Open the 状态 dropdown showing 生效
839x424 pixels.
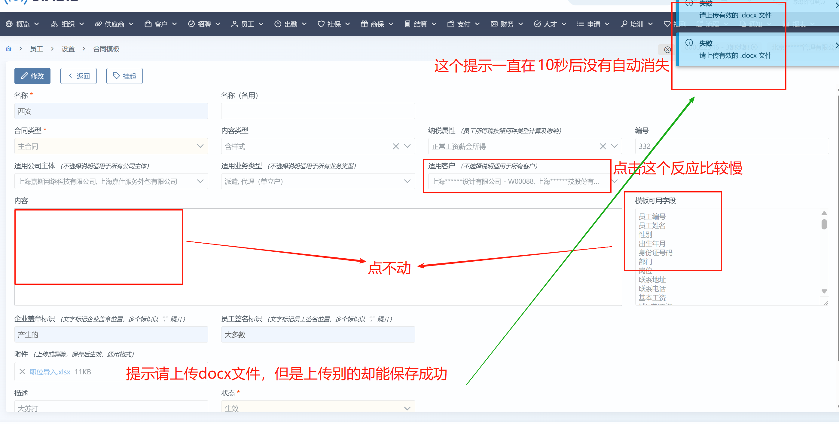coord(407,408)
